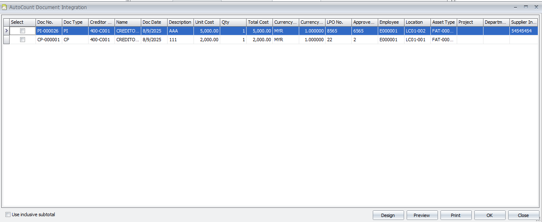Click the 8/9/2025 date cell in CP-000001 row

(154, 40)
